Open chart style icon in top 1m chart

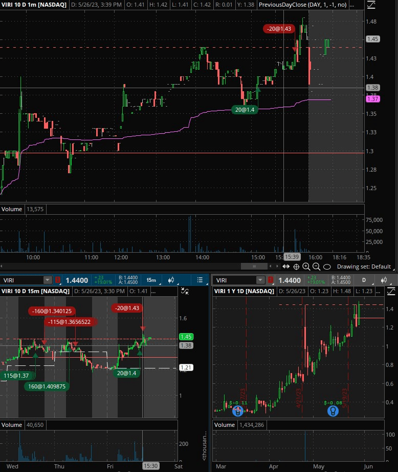tap(371, 5)
